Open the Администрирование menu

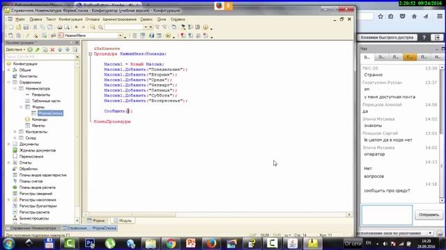[119, 19]
